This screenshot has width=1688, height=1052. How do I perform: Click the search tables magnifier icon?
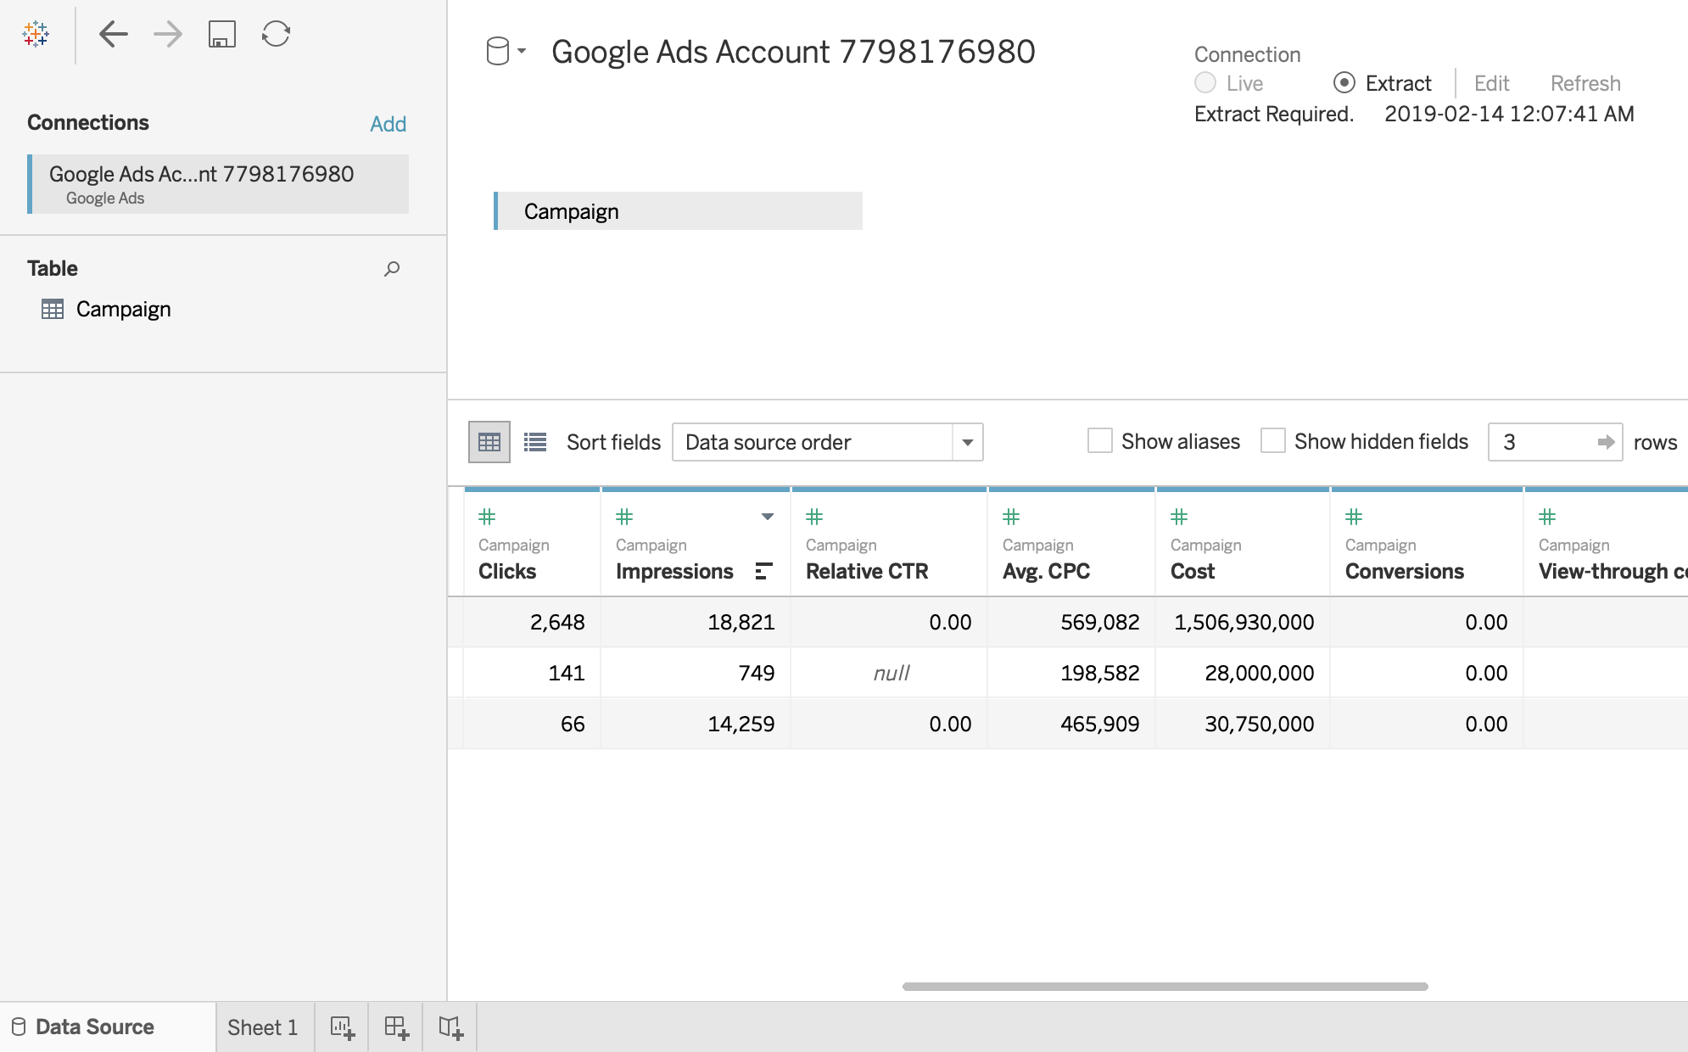(392, 269)
